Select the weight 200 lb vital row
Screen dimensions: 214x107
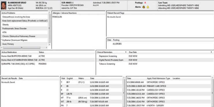[x=91, y=102]
